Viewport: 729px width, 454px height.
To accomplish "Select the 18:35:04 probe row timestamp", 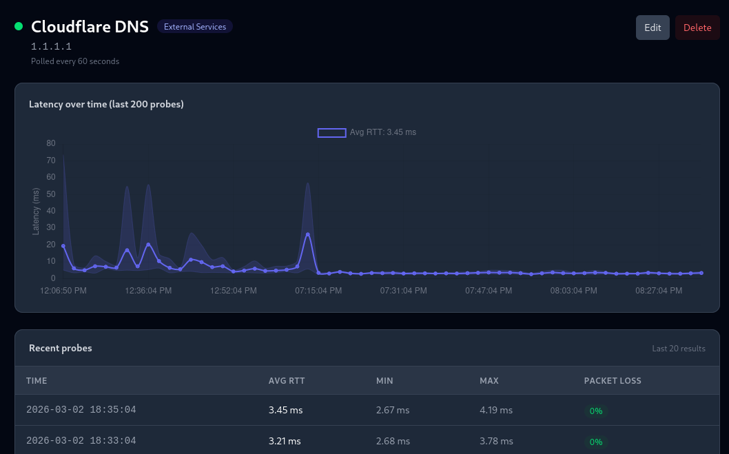I will (x=81, y=410).
